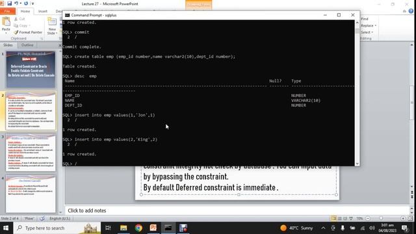Screen dimensions: 416x234
Task: Click the Paste clipboard icon
Action: (6, 21)
